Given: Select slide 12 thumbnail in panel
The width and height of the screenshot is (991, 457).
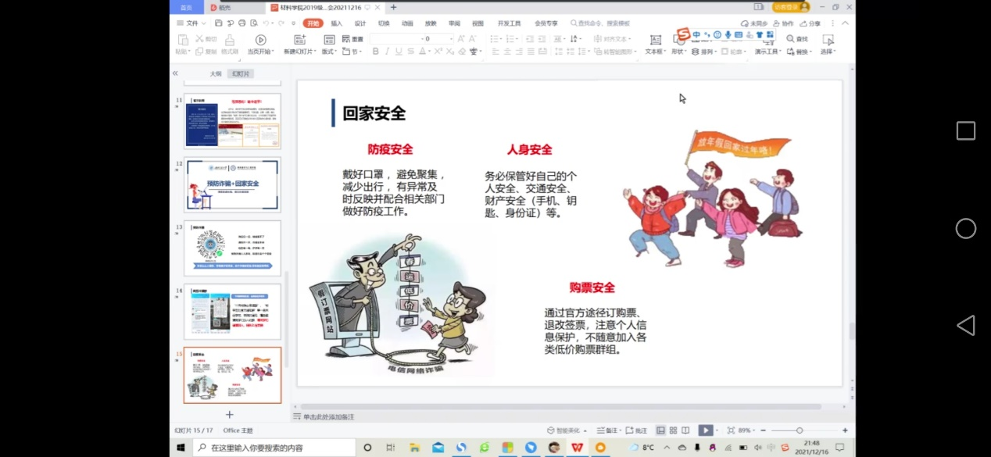Looking at the screenshot, I should pos(232,185).
